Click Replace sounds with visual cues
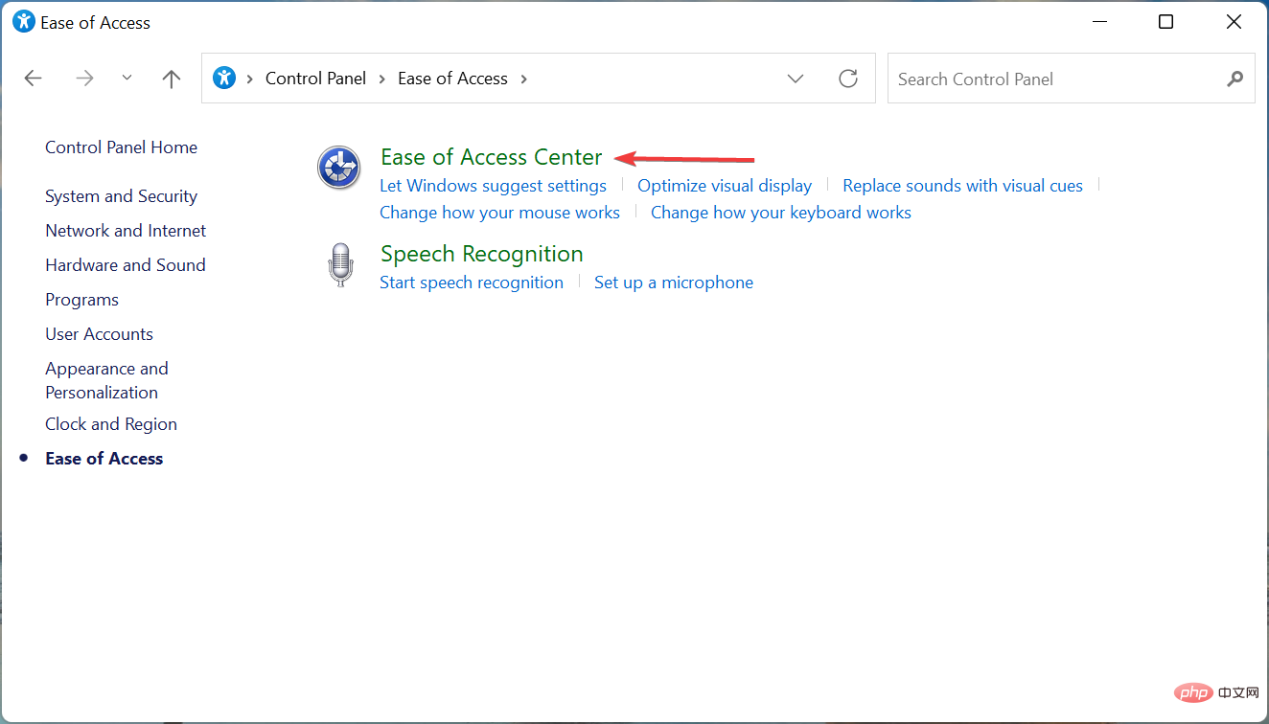 click(x=962, y=186)
